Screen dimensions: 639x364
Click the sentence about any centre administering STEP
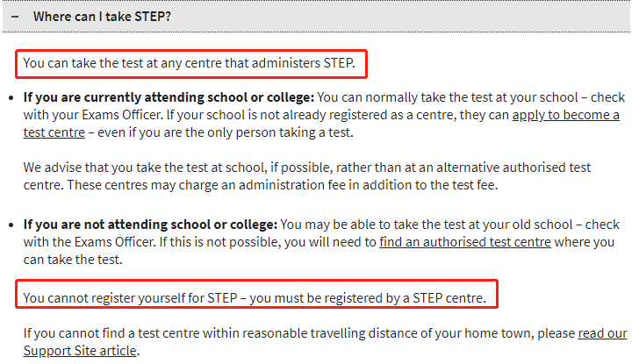tap(189, 63)
